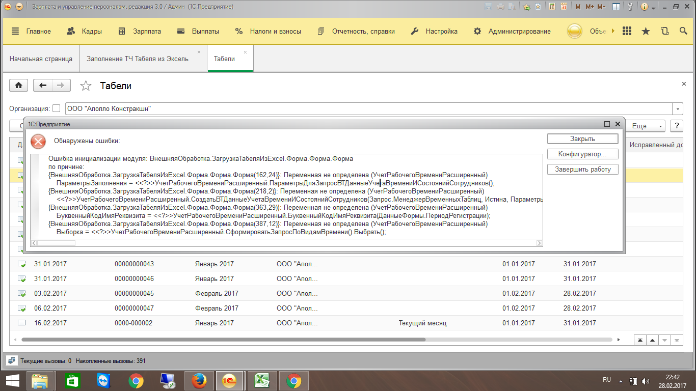The height and width of the screenshot is (391, 696).
Task: Maximize the 1С:Предприятие error dialog
Action: 607,124
